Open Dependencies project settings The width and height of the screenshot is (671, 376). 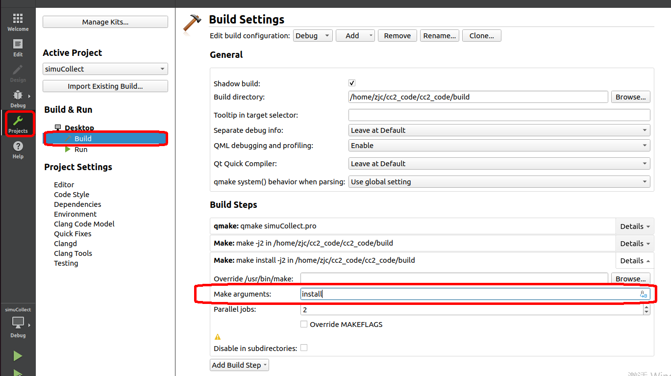(x=77, y=204)
